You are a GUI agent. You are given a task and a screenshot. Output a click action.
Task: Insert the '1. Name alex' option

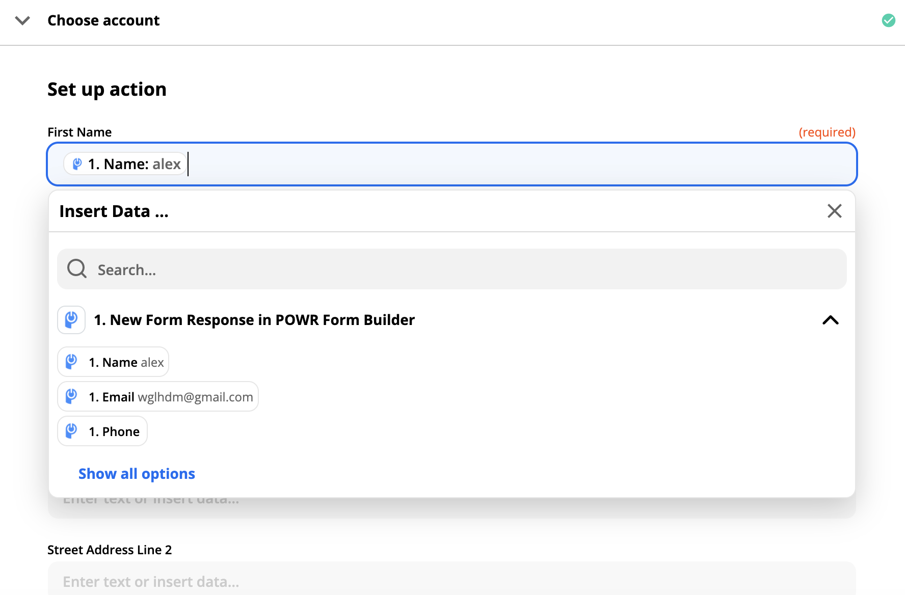[113, 362]
